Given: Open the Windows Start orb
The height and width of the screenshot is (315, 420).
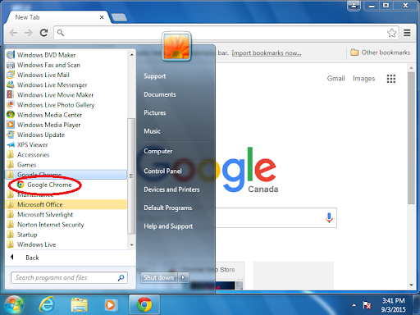Looking at the screenshot, I should pyautogui.click(x=14, y=304).
